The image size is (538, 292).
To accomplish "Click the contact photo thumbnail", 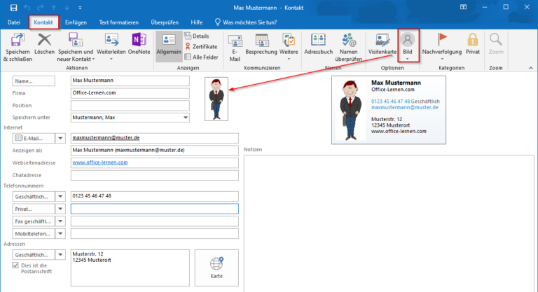I will click(216, 99).
